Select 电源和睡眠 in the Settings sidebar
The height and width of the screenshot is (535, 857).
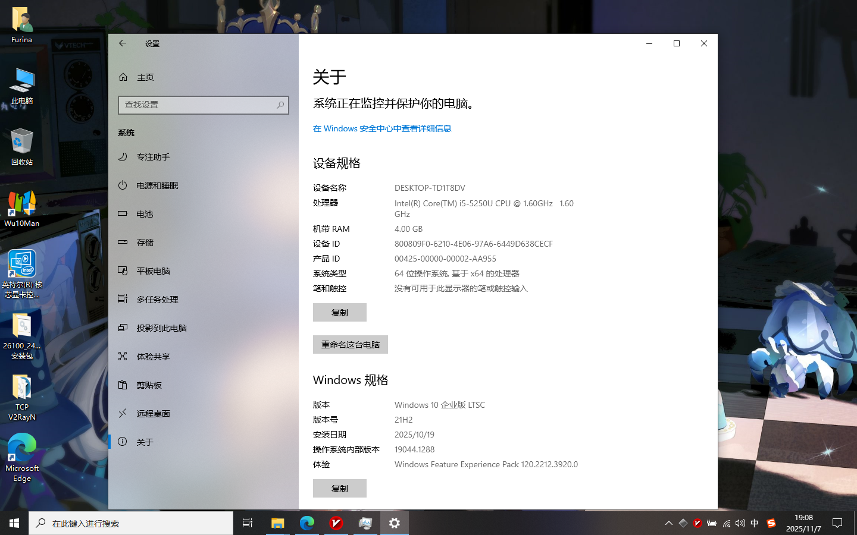[156, 185]
